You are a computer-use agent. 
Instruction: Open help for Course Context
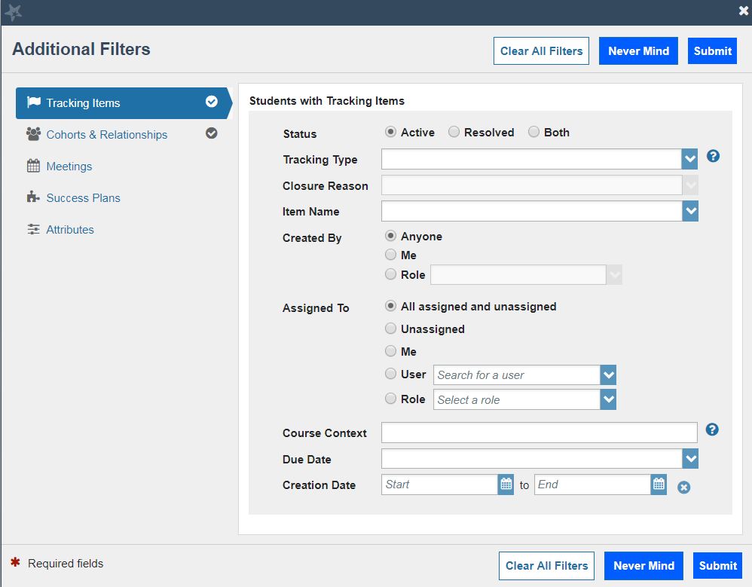712,430
